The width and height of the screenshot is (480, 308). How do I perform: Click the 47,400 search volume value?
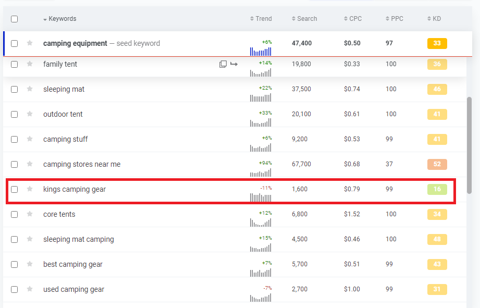tap(302, 43)
